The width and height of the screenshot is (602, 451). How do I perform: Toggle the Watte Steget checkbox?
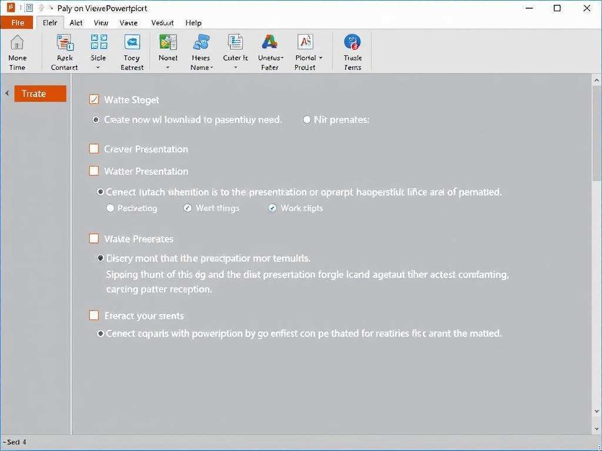(94, 99)
